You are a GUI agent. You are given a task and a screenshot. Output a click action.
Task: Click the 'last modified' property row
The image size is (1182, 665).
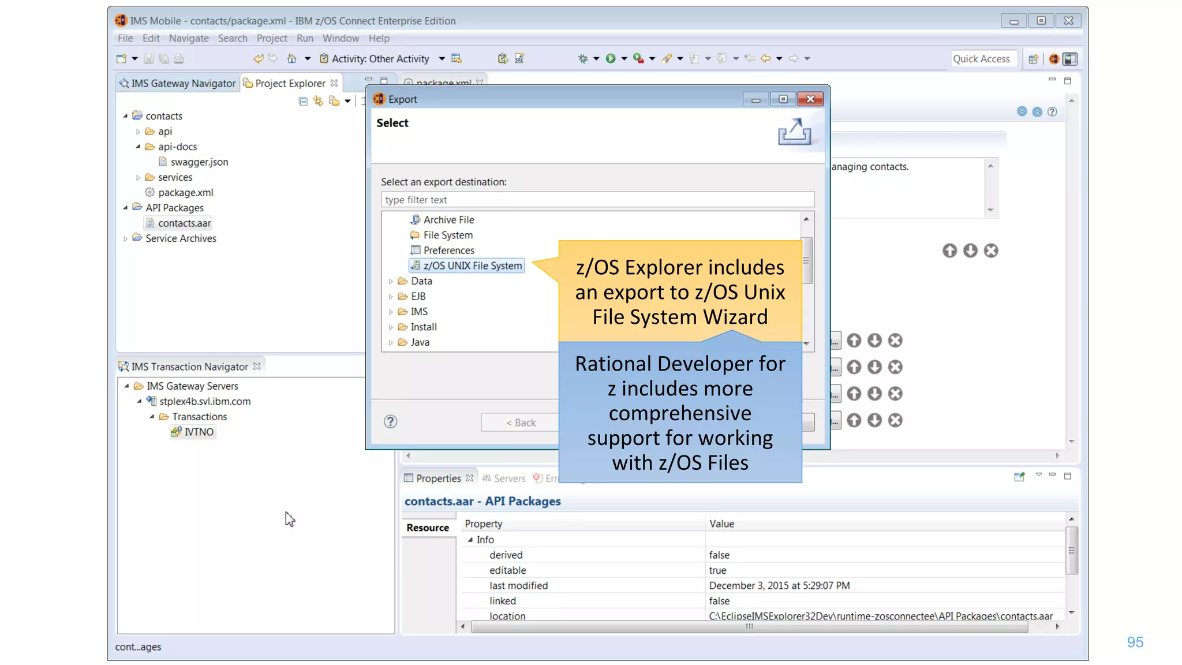(762, 585)
